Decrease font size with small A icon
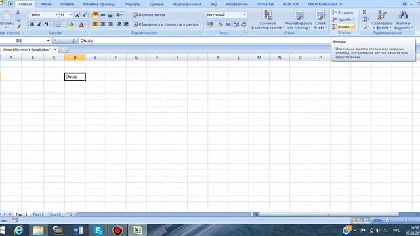 pyautogui.click(x=85, y=15)
